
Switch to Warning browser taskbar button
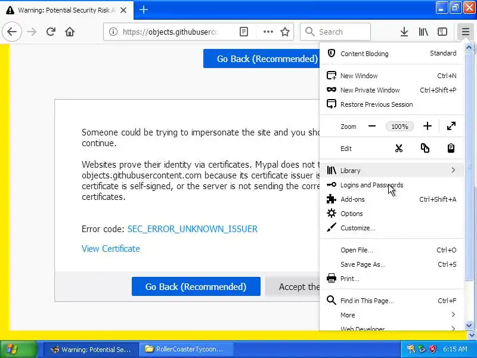[91, 349]
